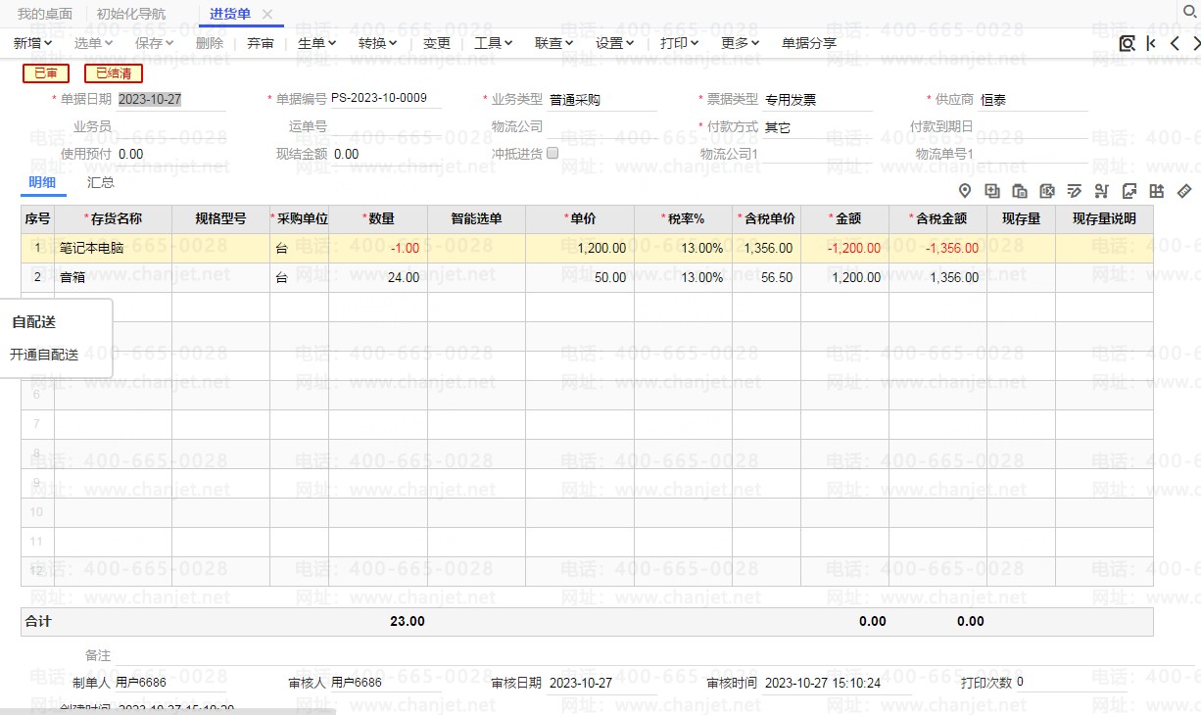The height and width of the screenshot is (715, 1201).
Task: Click the location pin icon above the table
Action: point(964,191)
